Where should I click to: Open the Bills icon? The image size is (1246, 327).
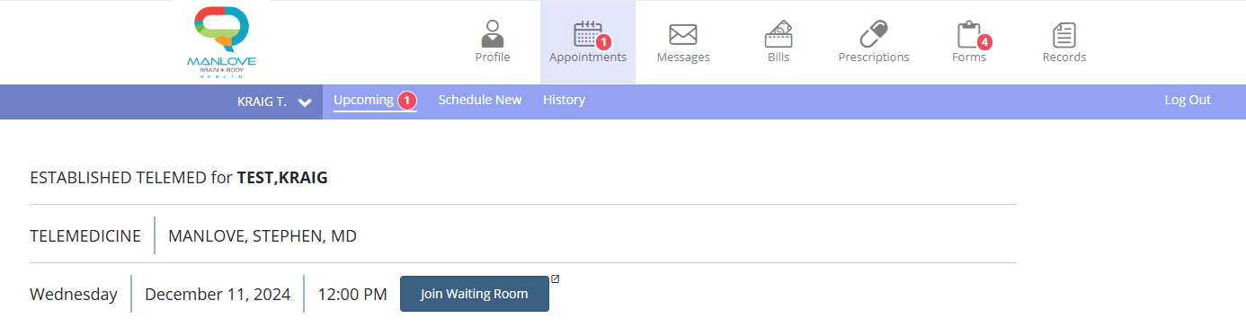coord(779,34)
